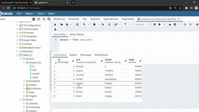Click the Query Tool icon in browser panel
The image size is (199, 112).
(x=34, y=19)
